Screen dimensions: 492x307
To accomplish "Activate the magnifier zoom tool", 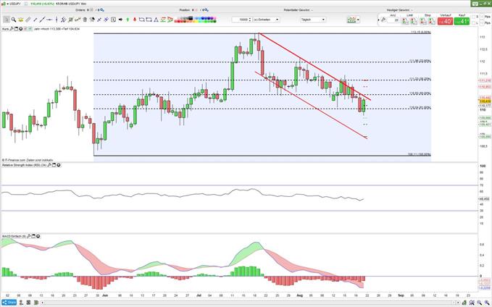I will tap(14, 20).
